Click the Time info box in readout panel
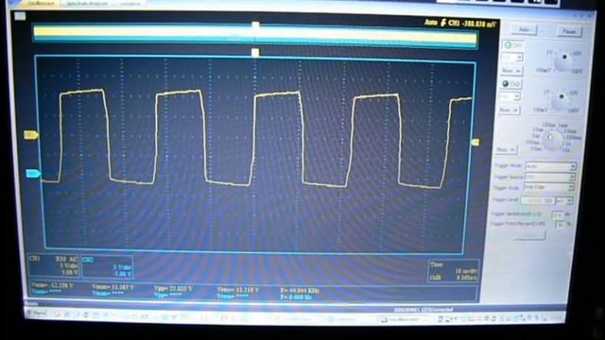 [x=454, y=271]
